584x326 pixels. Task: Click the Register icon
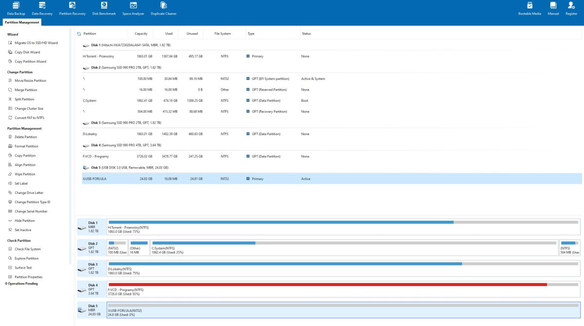click(x=571, y=8)
